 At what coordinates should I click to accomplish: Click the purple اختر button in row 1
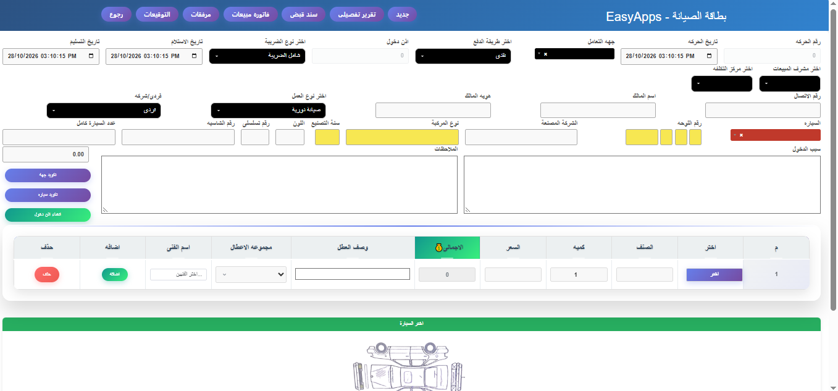click(x=714, y=275)
